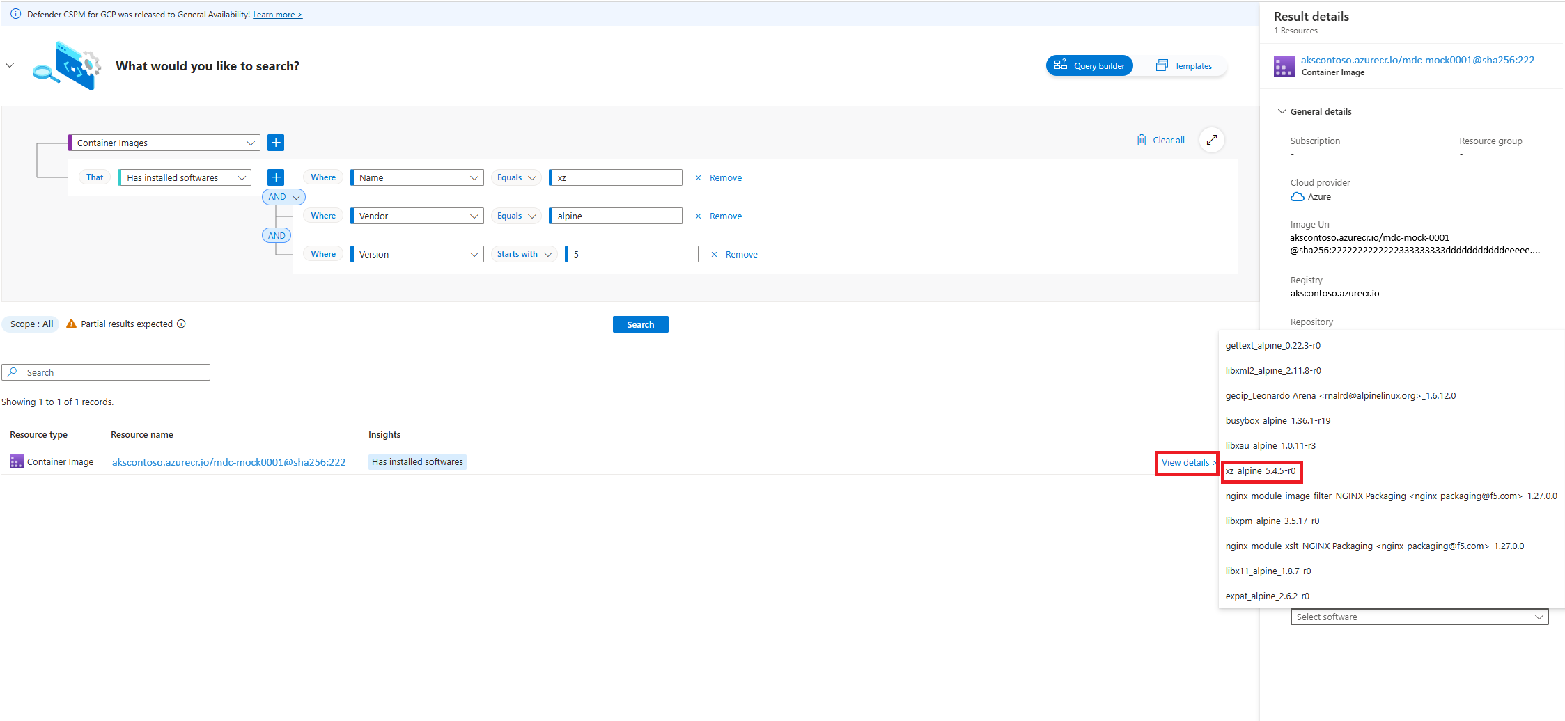Click the blue plus icon beside Container Images
This screenshot has width=1565, height=721.
276,142
